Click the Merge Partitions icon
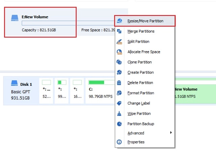This screenshot has height=156, width=216. [119, 31]
